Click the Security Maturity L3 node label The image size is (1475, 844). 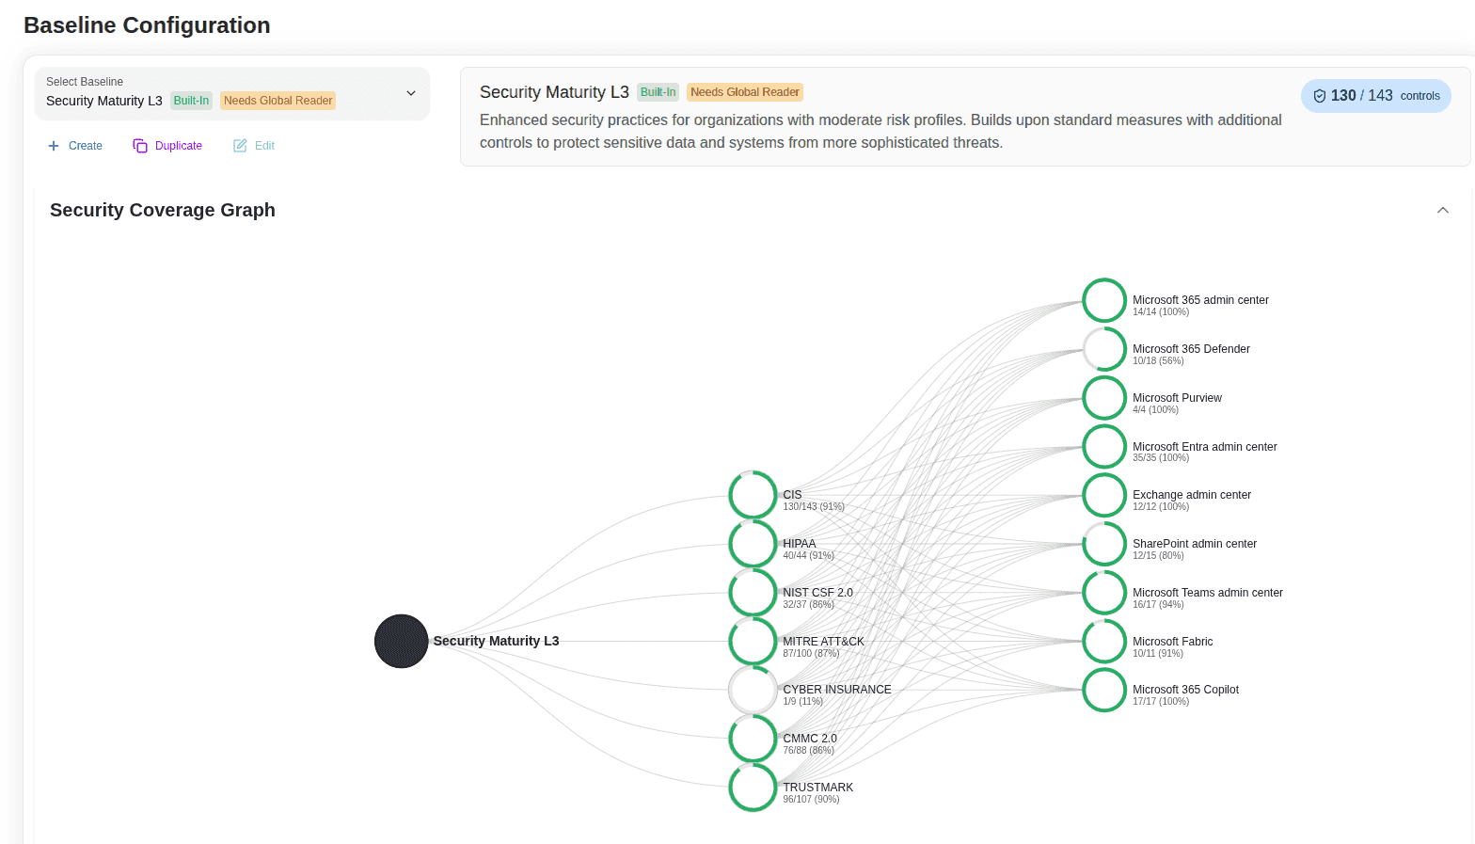[x=496, y=641]
